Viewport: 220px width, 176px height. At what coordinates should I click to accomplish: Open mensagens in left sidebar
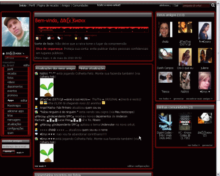tap(14, 120)
